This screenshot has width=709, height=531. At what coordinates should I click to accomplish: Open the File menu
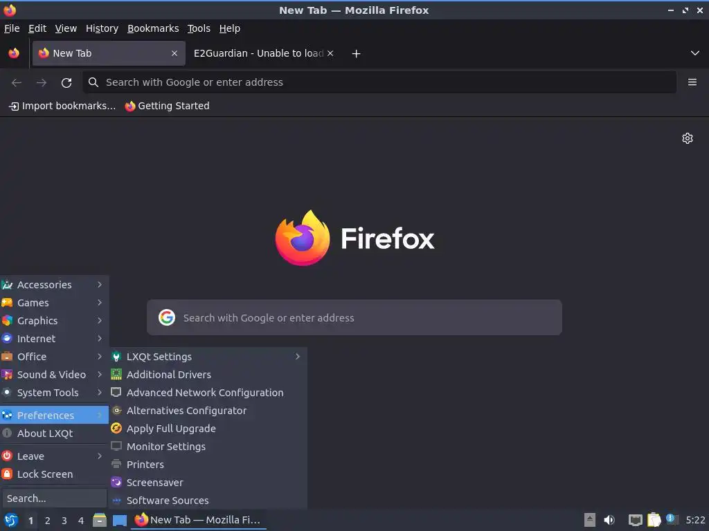pos(12,28)
